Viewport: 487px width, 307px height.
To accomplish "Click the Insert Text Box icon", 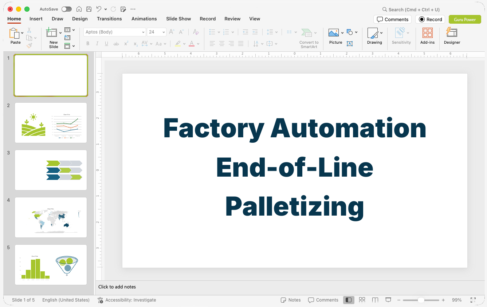I will pyautogui.click(x=350, y=44).
